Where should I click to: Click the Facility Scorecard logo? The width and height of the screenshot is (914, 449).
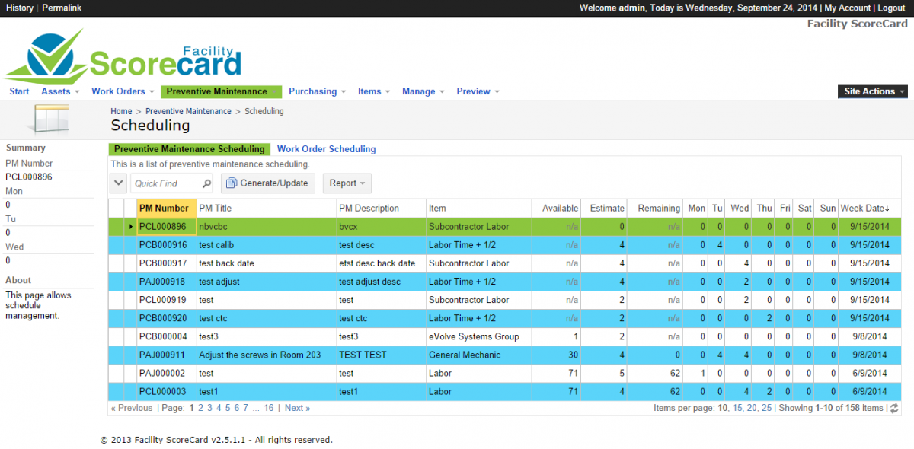tap(123, 57)
